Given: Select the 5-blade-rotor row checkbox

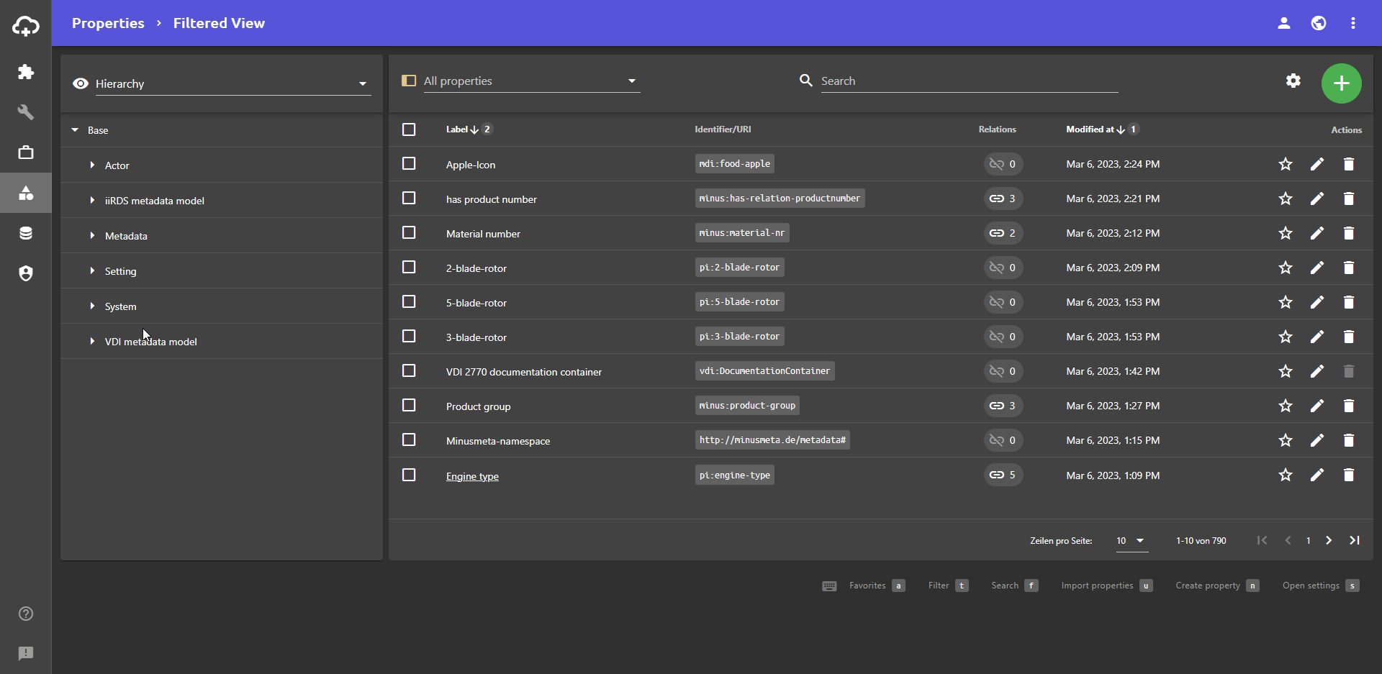Looking at the screenshot, I should point(409,301).
